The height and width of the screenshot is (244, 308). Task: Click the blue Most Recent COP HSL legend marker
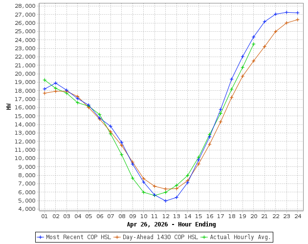[x=41, y=237]
